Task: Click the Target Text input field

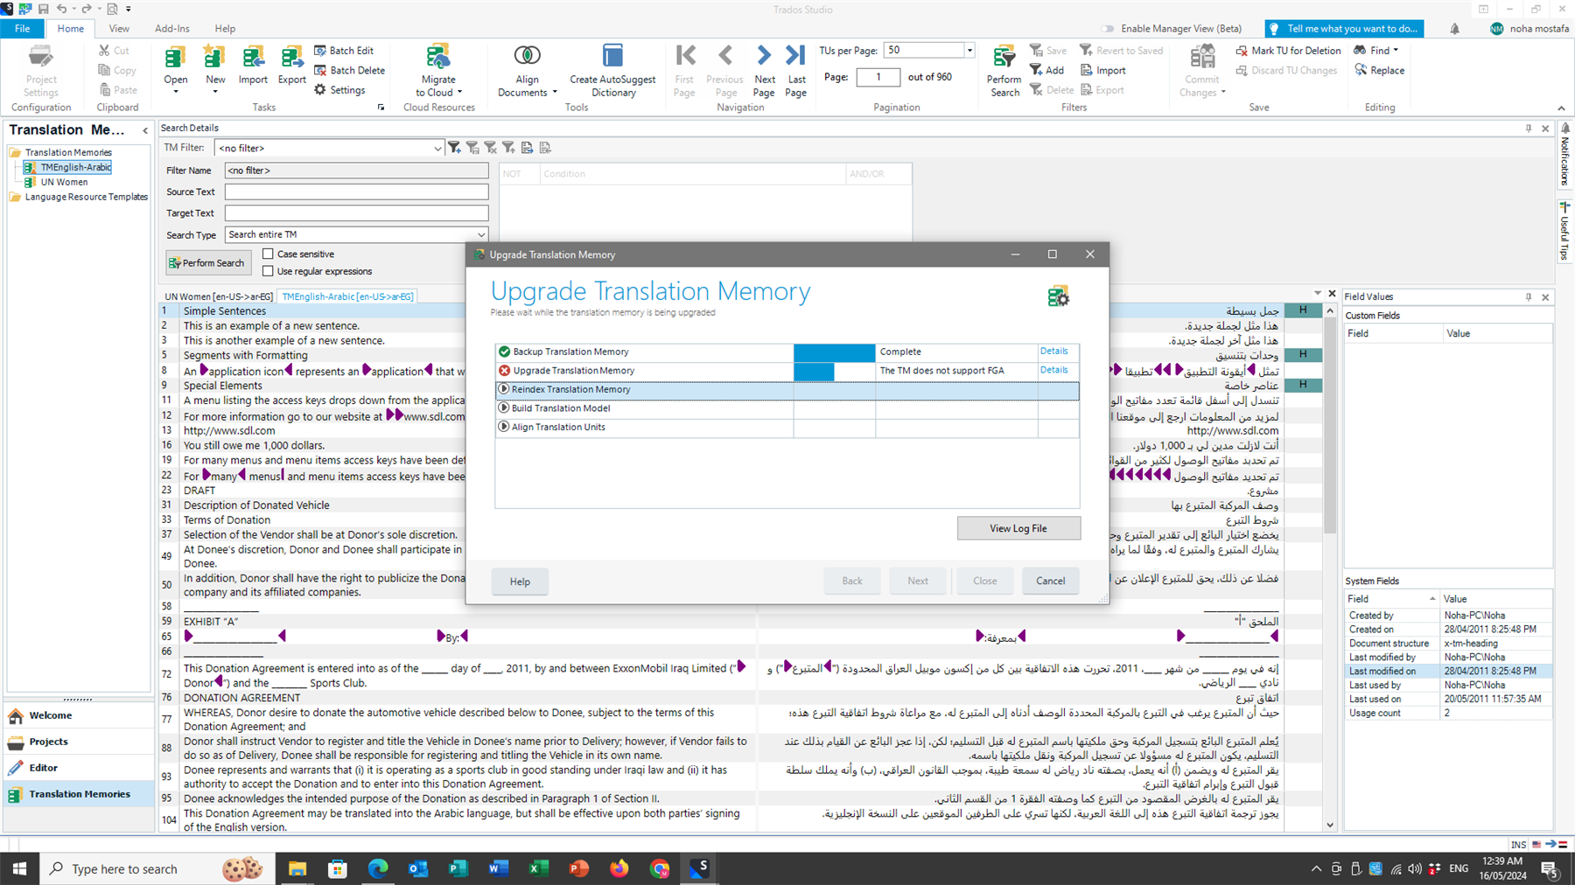Action: [x=356, y=213]
